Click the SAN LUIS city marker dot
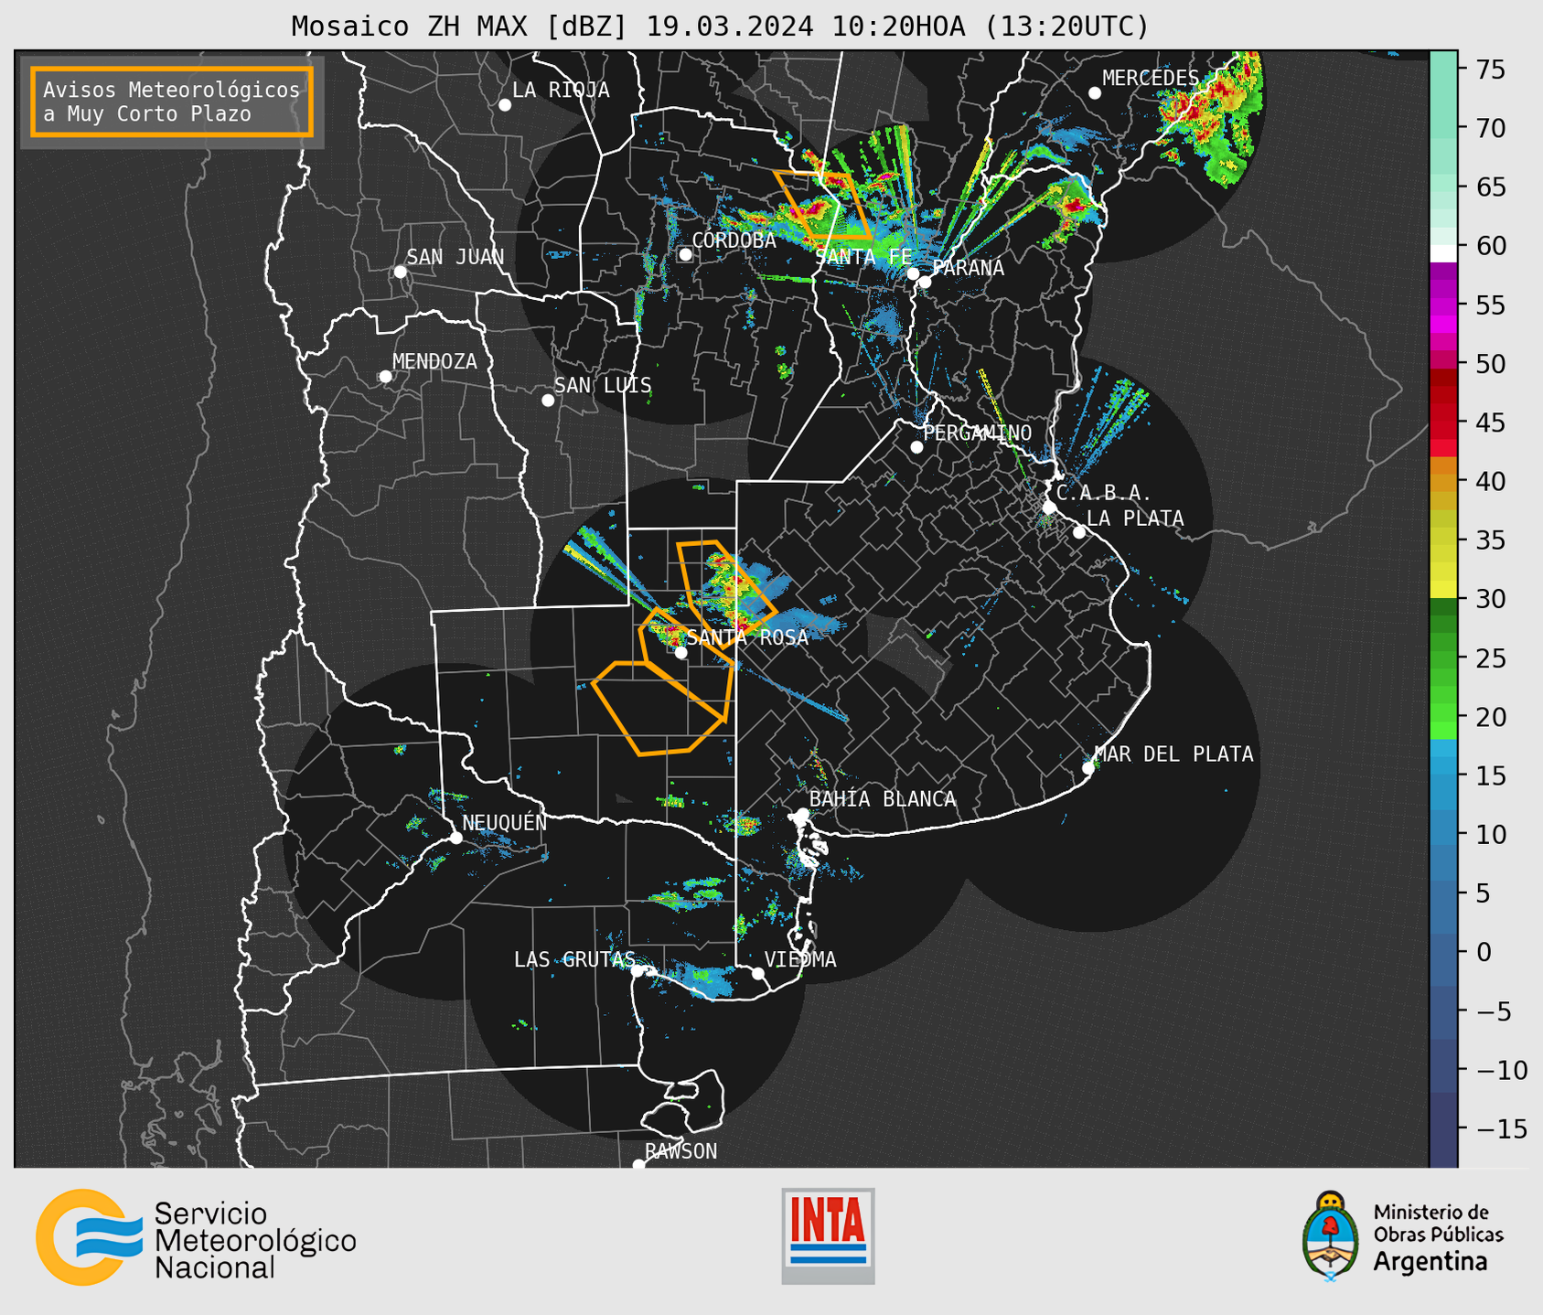This screenshot has height=1315, width=1543. tap(548, 401)
